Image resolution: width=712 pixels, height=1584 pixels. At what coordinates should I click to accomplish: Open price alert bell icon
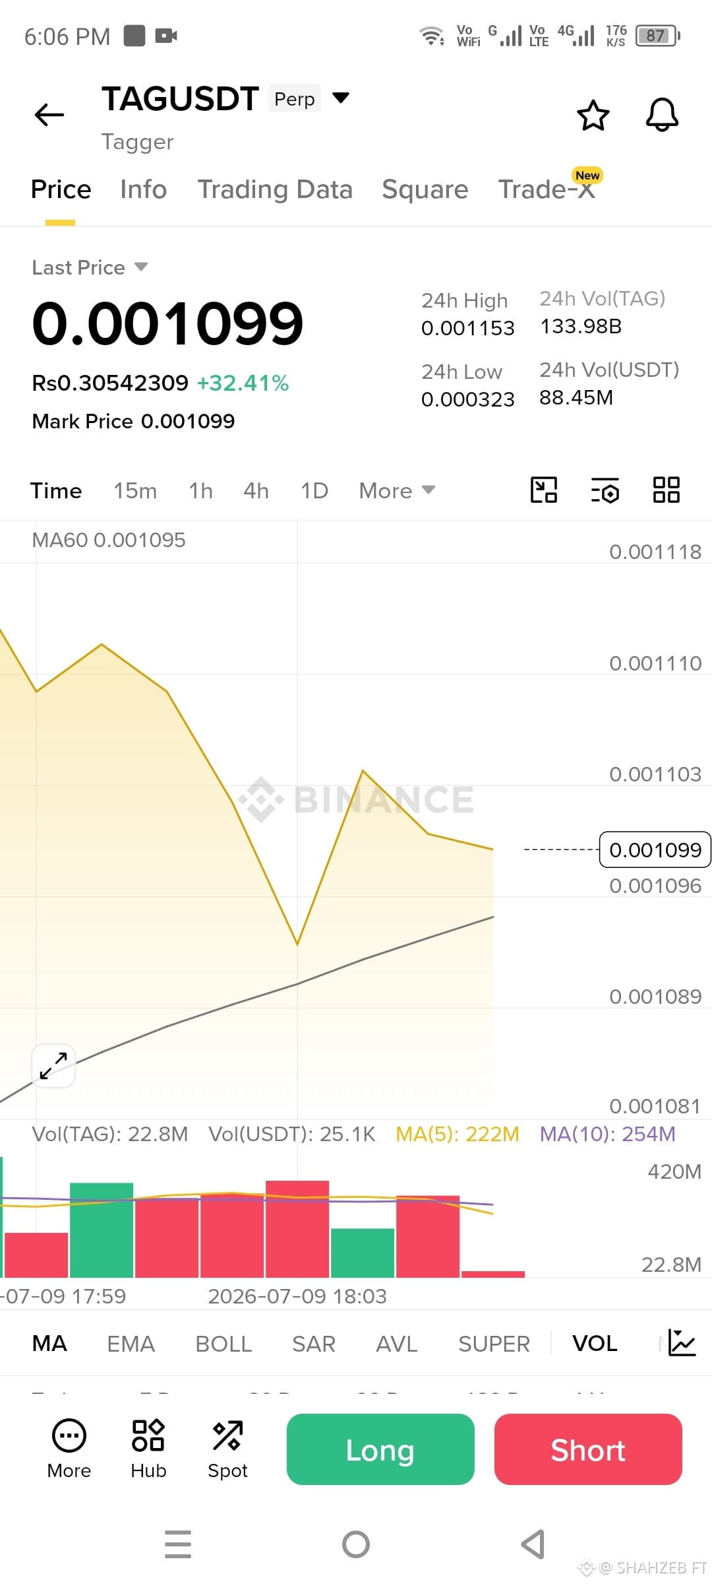coord(662,115)
